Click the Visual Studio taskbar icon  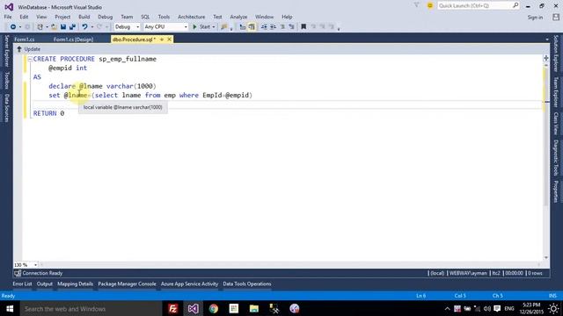(x=194, y=308)
